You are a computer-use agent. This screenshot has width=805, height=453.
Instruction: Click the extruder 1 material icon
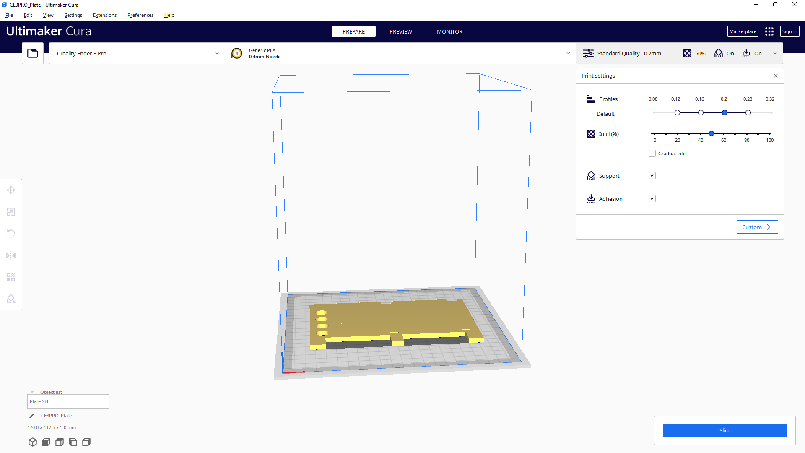[x=237, y=53]
